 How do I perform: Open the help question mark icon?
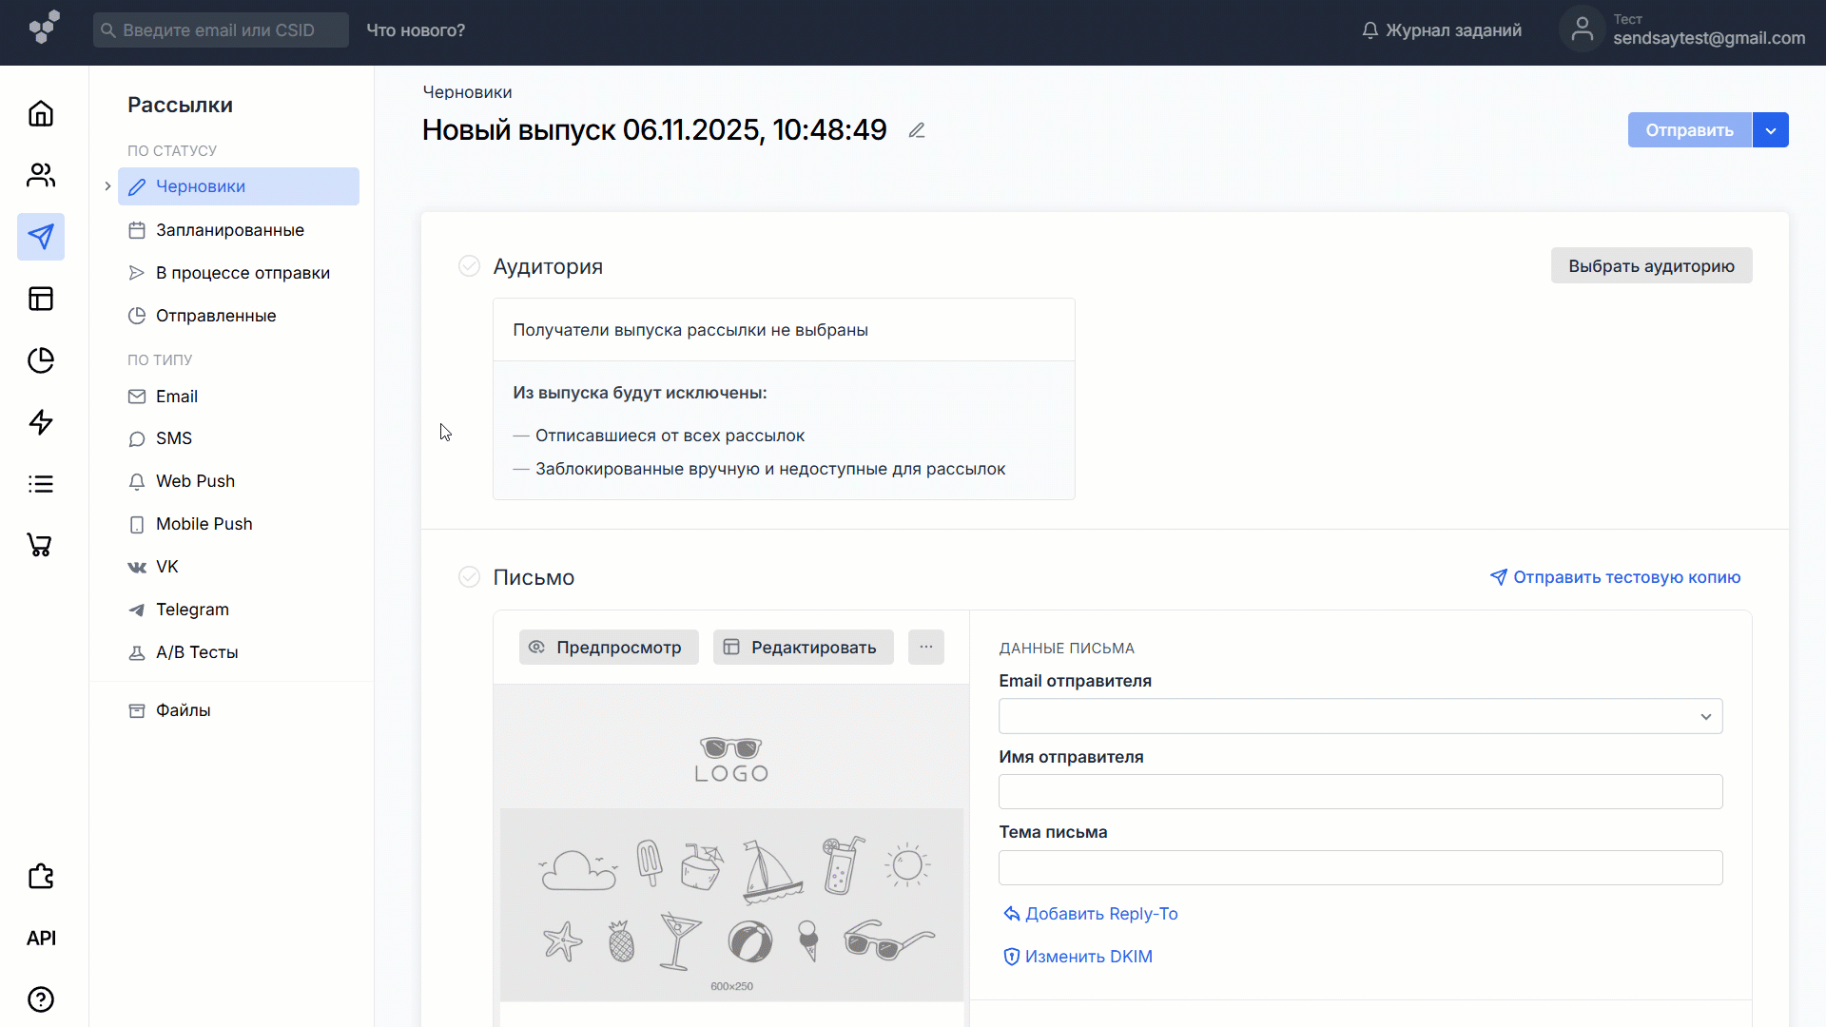(x=41, y=999)
